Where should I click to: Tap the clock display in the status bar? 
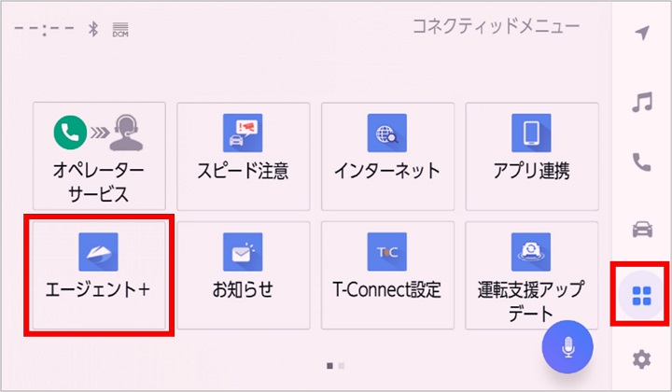43,28
